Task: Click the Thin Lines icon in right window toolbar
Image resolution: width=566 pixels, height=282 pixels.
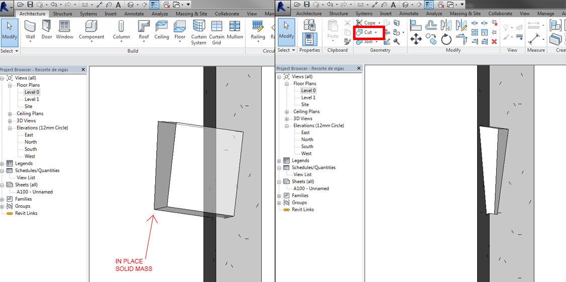Action: point(429,5)
